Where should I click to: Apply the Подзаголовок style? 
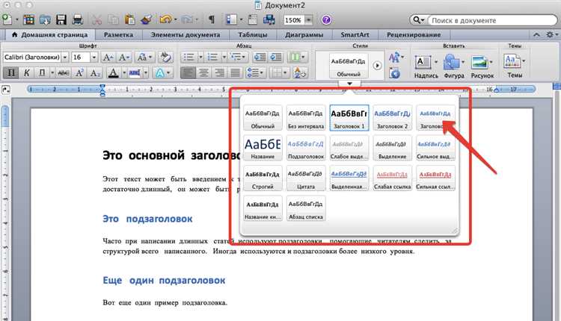305,148
